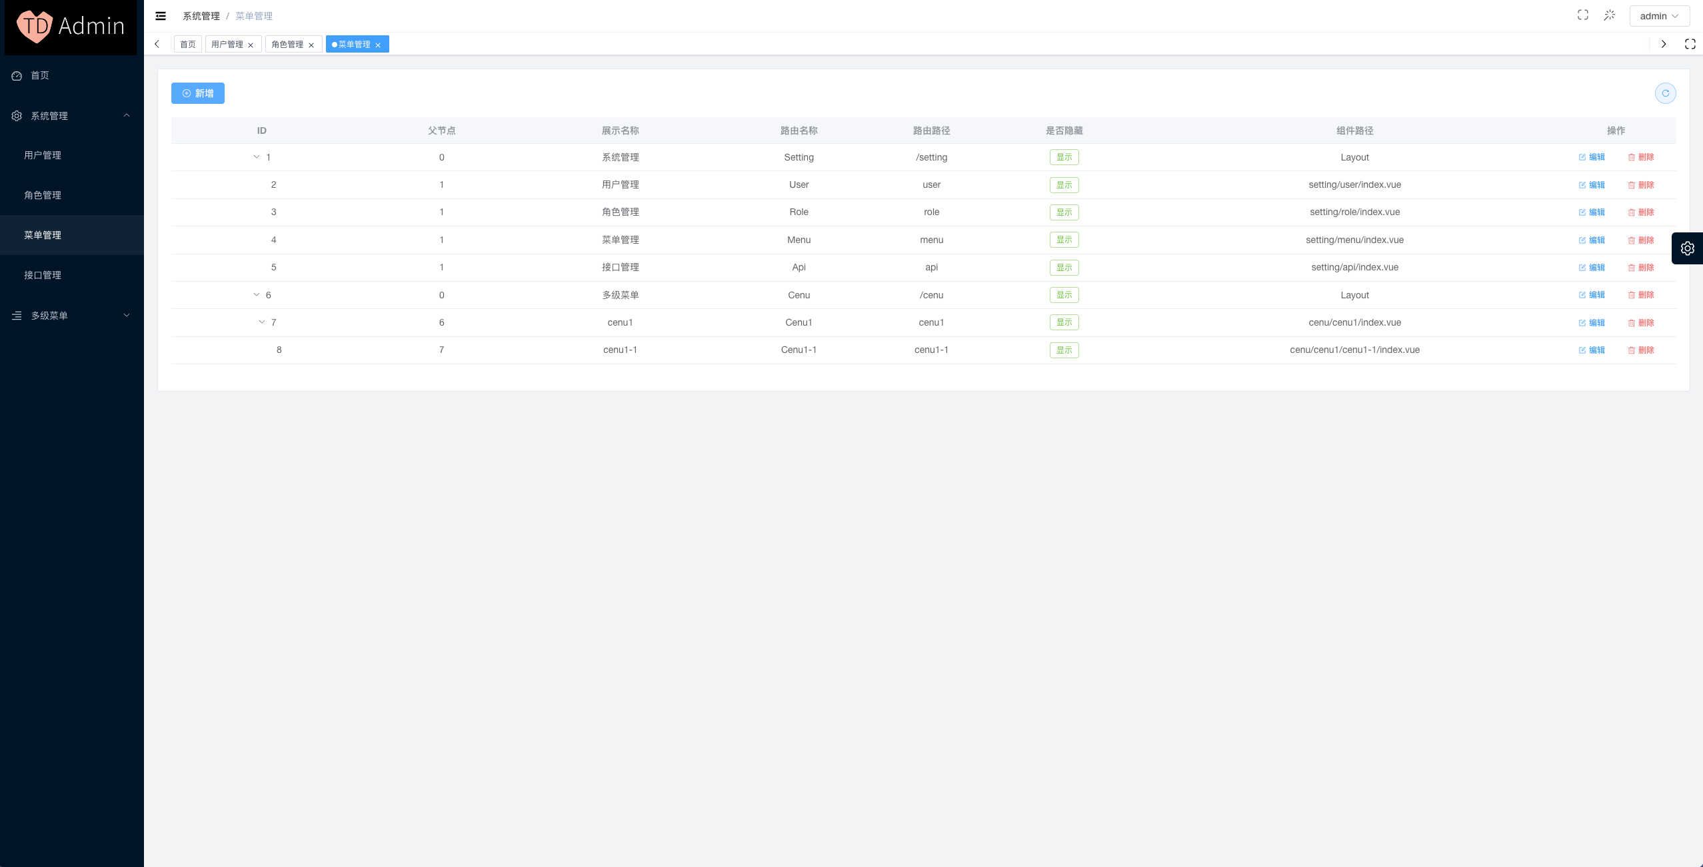The image size is (1703, 867).
Task: Click TD Admin logo
Action: [x=71, y=27]
